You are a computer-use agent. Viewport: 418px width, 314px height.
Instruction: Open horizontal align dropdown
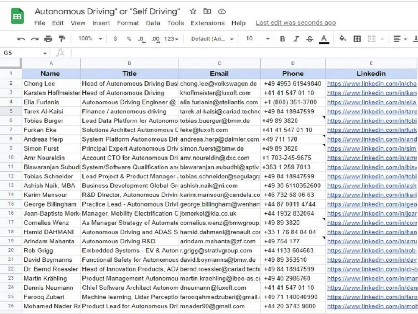pyautogui.click(x=400, y=39)
